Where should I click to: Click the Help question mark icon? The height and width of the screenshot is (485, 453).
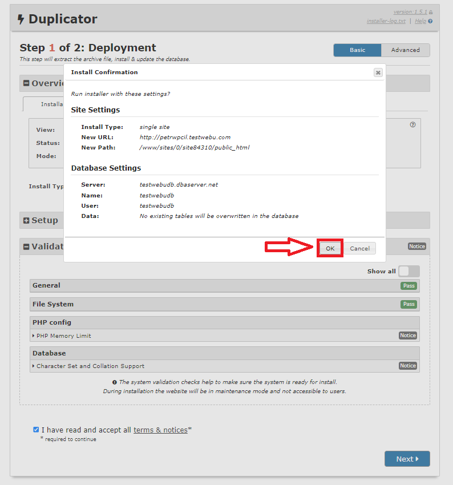(430, 21)
